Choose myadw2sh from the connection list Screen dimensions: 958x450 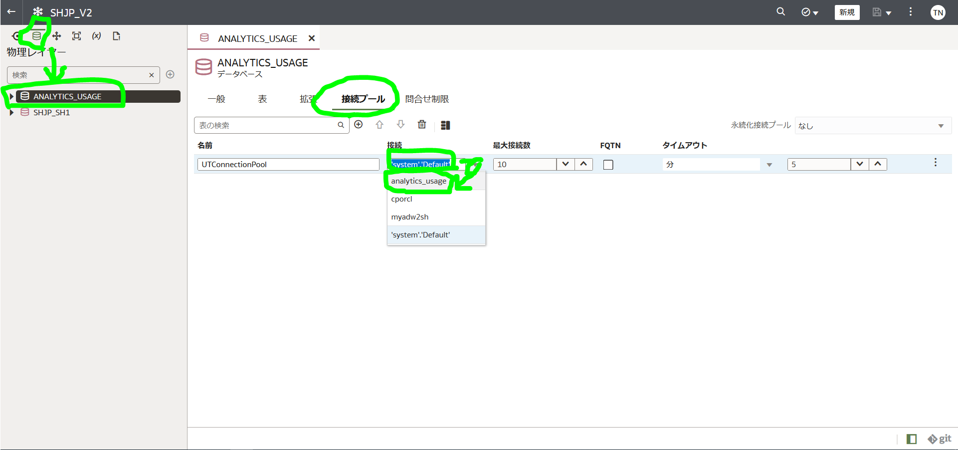(436, 217)
